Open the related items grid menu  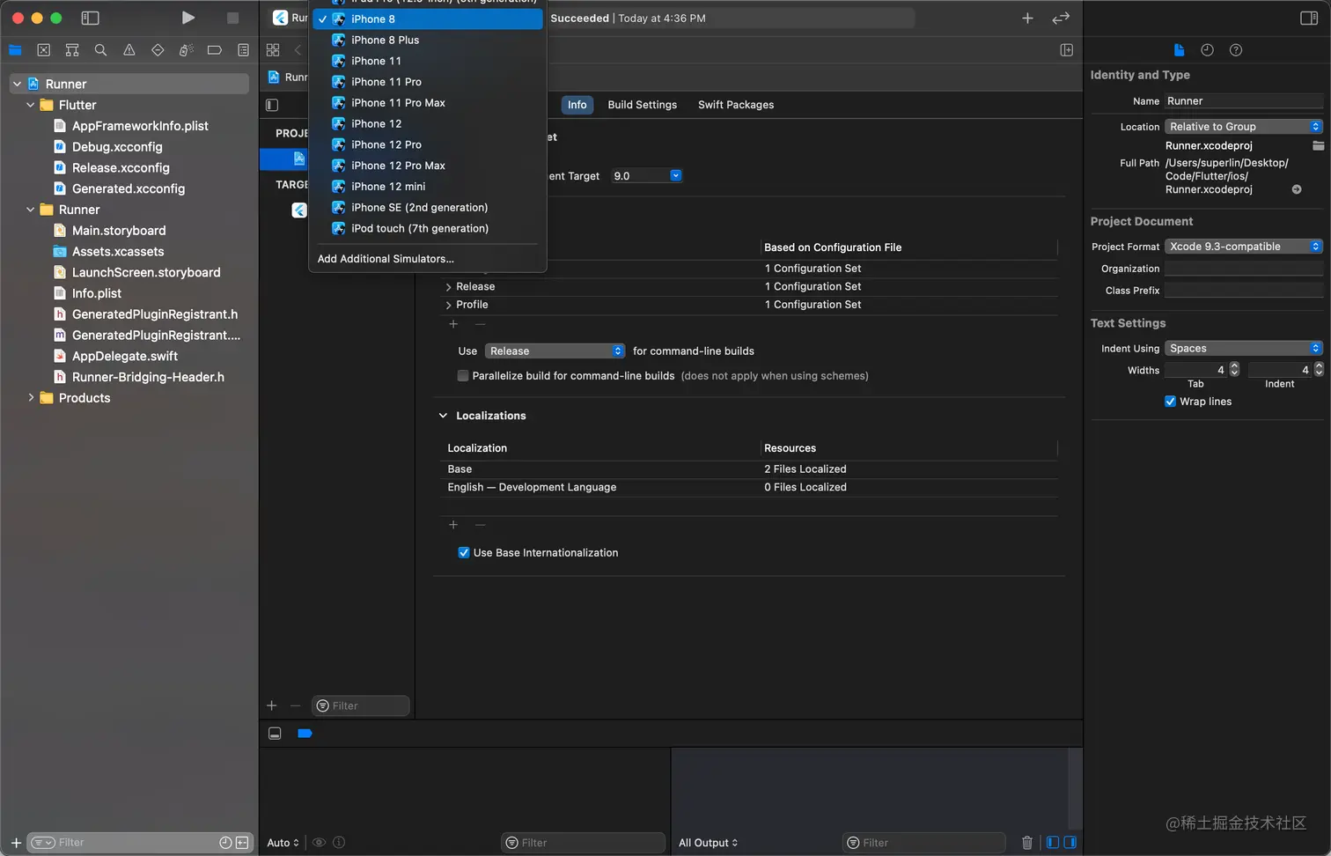(x=273, y=50)
